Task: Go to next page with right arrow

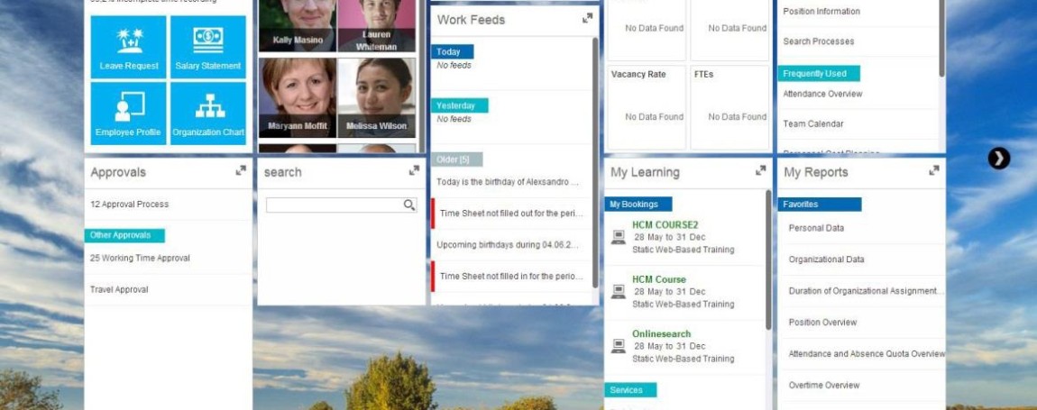Action: pyautogui.click(x=998, y=158)
